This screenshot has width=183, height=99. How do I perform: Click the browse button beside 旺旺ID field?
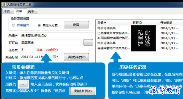point(88,43)
